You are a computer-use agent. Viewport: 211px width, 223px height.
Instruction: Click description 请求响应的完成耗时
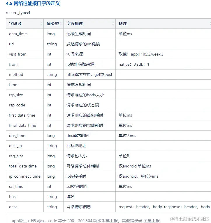85,125
